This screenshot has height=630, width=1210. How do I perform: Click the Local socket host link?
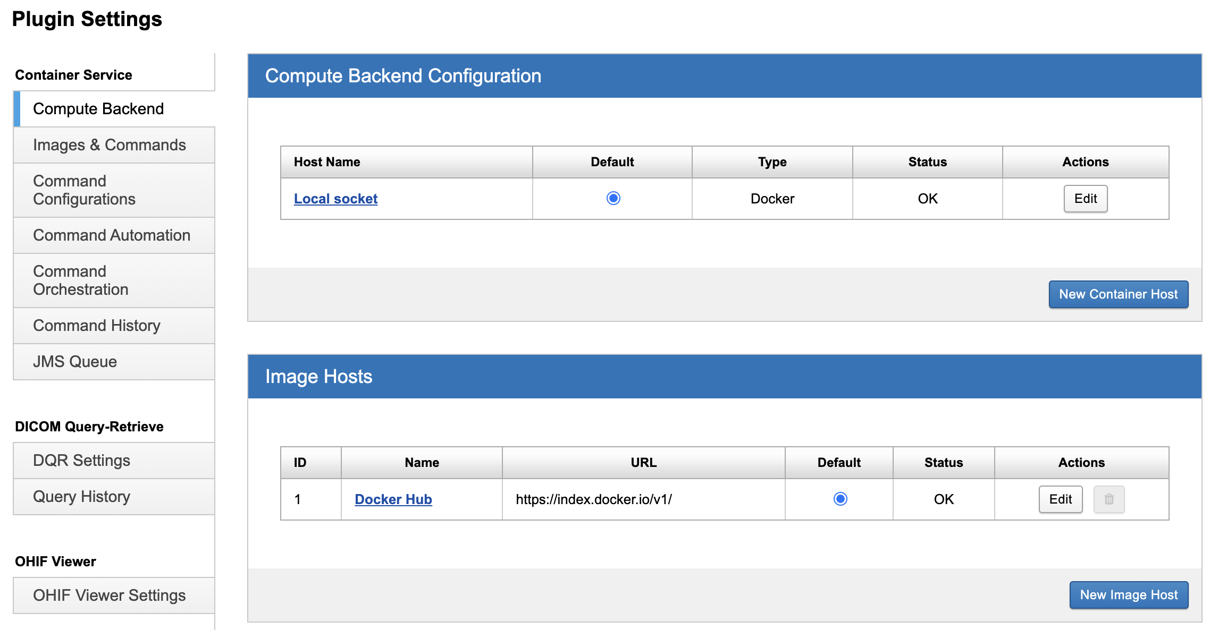click(x=335, y=199)
